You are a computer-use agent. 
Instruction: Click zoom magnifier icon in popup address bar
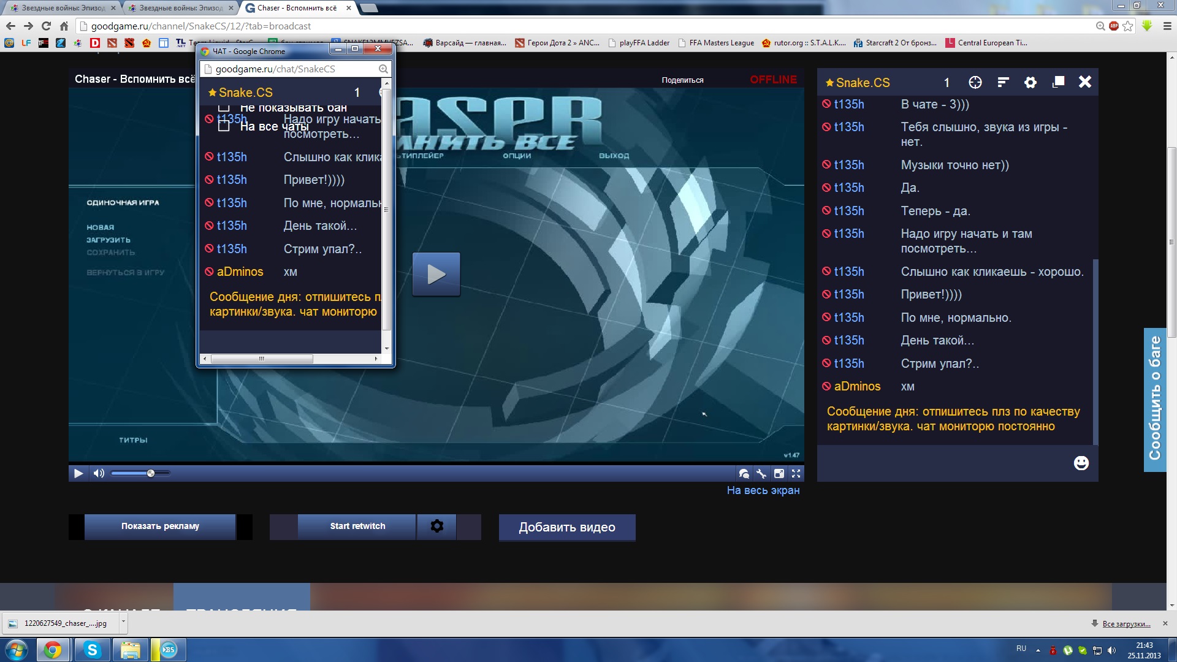point(383,69)
